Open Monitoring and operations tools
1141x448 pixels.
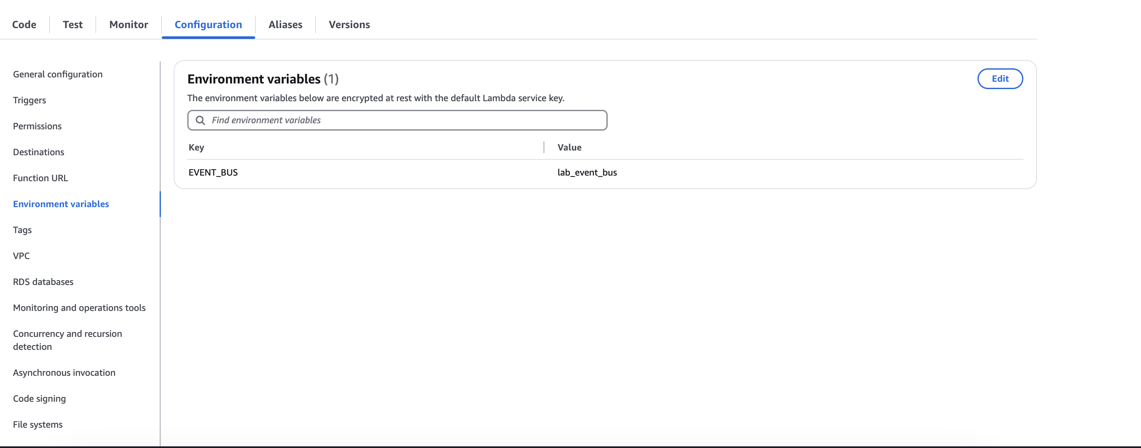(79, 308)
